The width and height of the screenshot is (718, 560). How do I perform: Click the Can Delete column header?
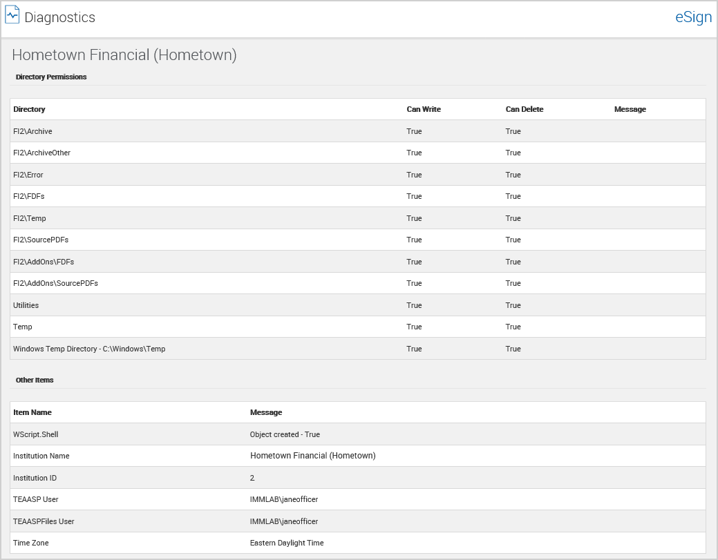pos(525,109)
